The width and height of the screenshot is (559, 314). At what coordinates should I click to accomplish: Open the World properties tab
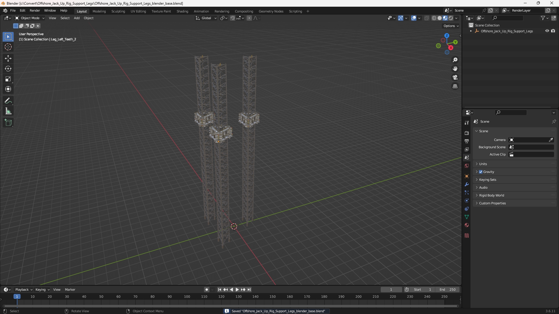(x=467, y=166)
